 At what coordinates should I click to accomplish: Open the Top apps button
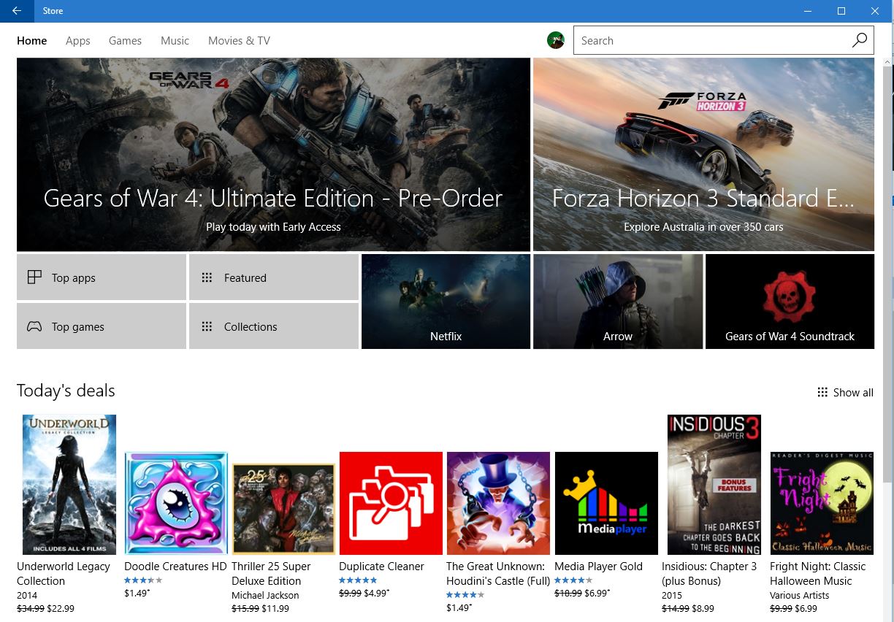(x=102, y=277)
